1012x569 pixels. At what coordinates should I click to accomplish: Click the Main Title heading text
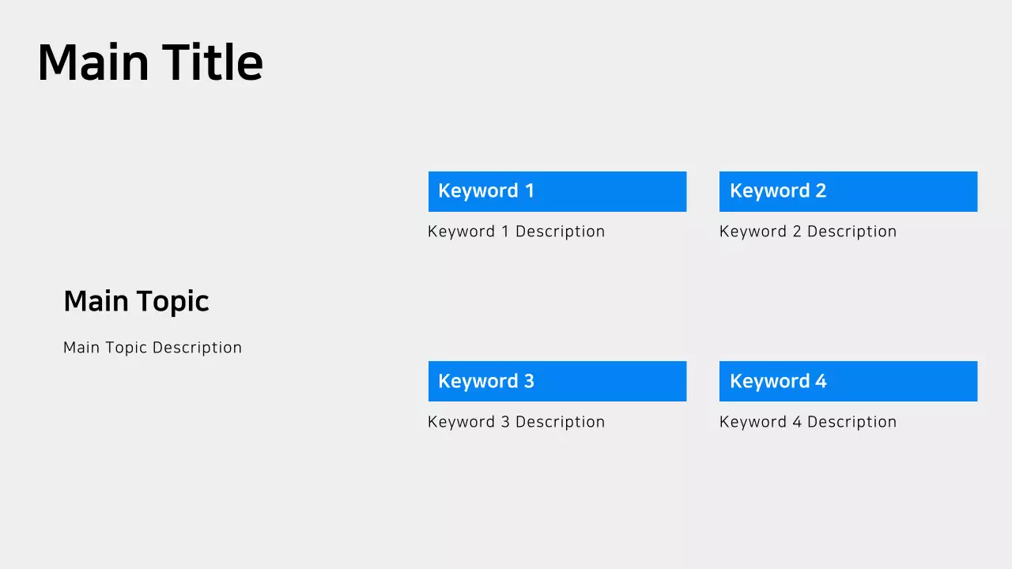click(149, 63)
